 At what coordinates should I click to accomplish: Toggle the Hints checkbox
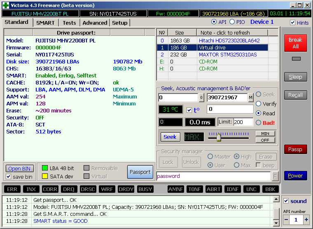click(292, 23)
